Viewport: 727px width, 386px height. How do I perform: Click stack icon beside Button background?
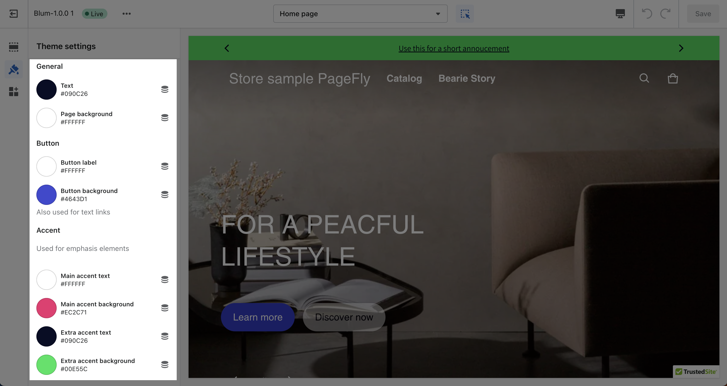tap(165, 195)
